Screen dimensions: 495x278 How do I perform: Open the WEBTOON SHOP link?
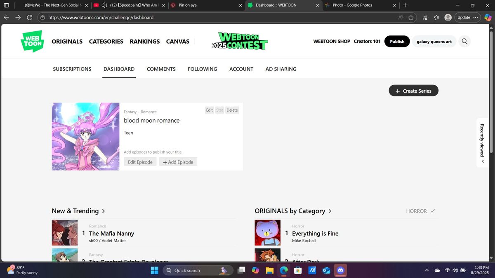pyautogui.click(x=332, y=41)
